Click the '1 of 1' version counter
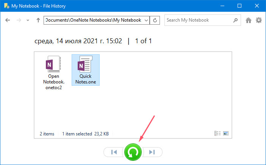Screen dimensions: 266x165 pyautogui.click(x=143, y=41)
